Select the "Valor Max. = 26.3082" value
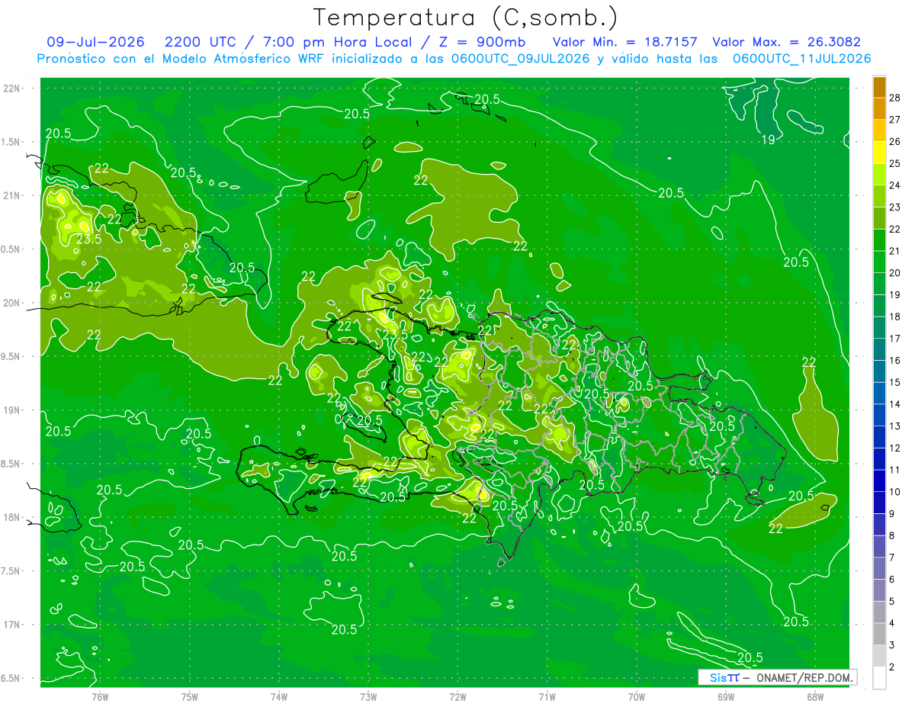This screenshot has width=915, height=707. coord(786,42)
